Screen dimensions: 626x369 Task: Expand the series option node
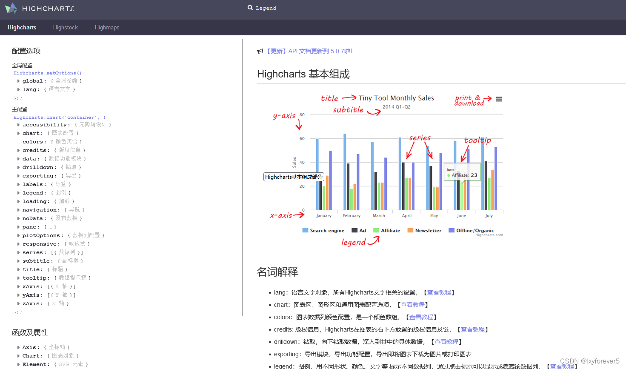(18, 252)
